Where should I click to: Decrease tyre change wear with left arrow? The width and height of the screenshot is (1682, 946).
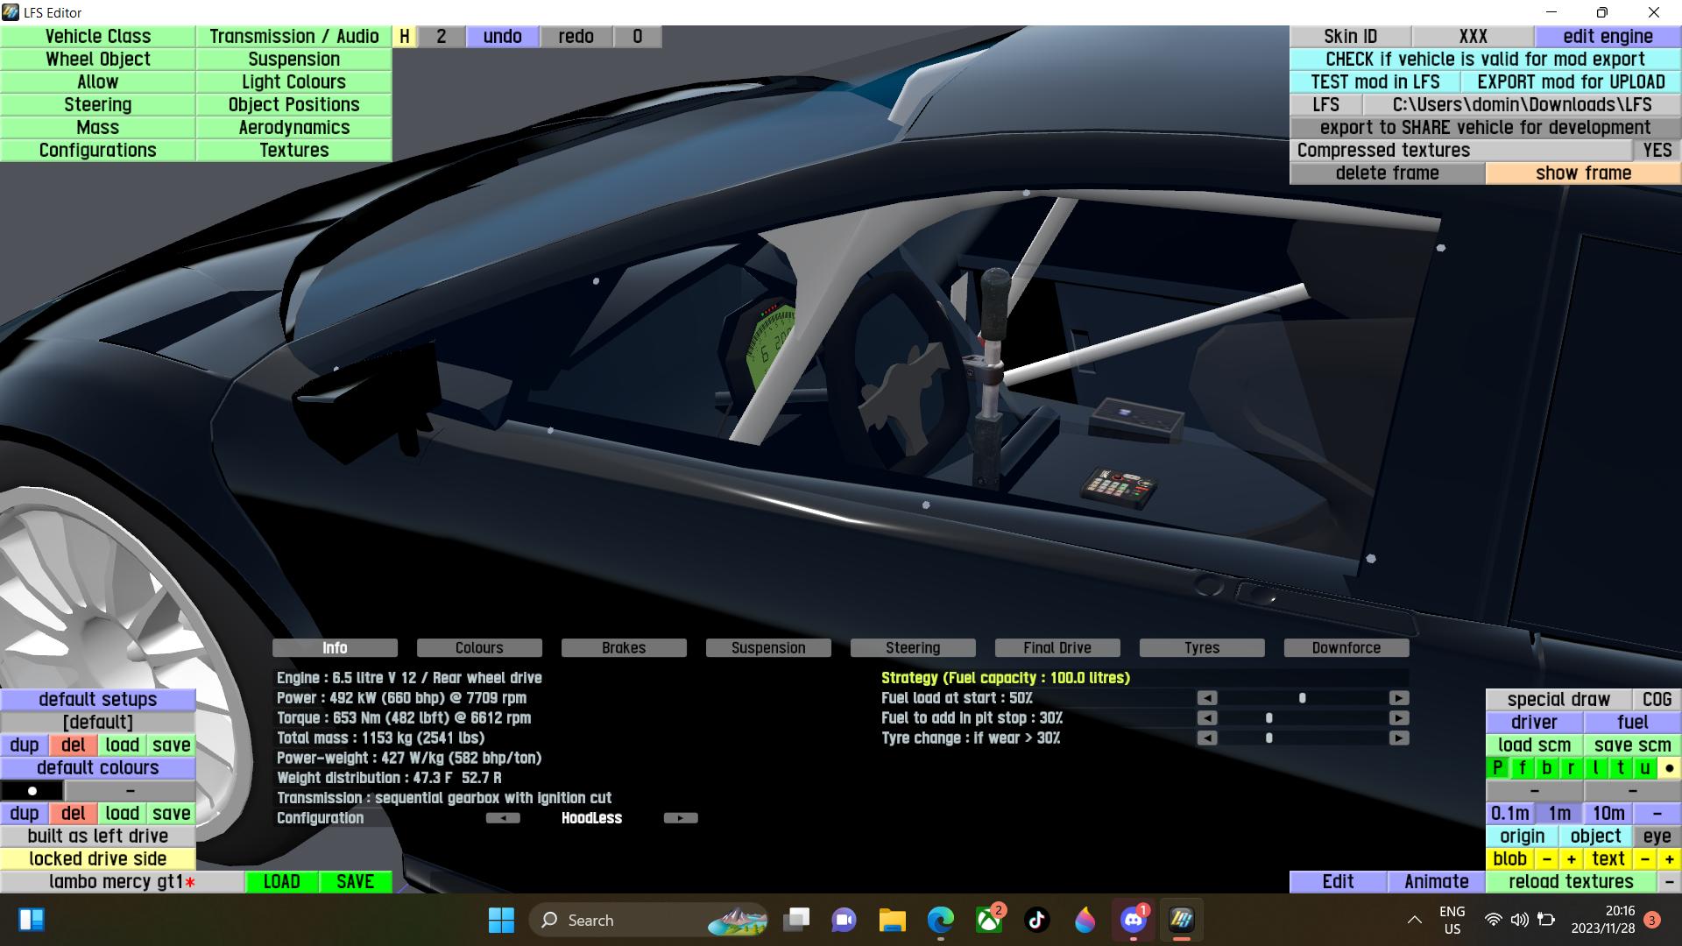coord(1207,738)
